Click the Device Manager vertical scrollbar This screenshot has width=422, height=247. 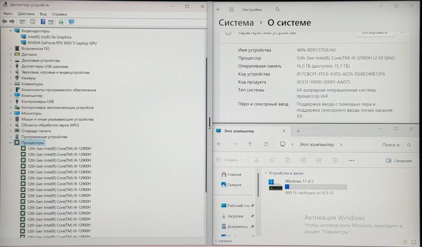206,125
